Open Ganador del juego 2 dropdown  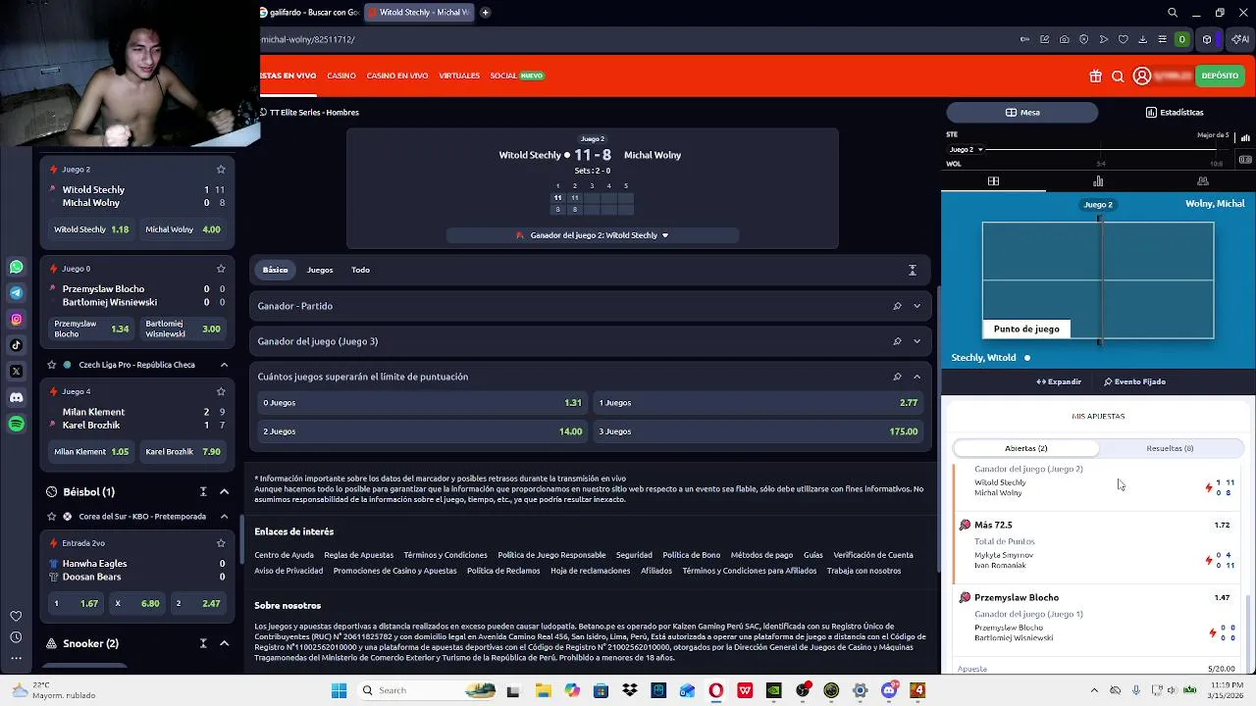593,235
